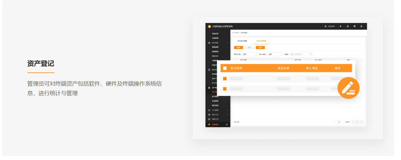Click the globe icon in the top bar

pyautogui.click(x=355, y=26)
